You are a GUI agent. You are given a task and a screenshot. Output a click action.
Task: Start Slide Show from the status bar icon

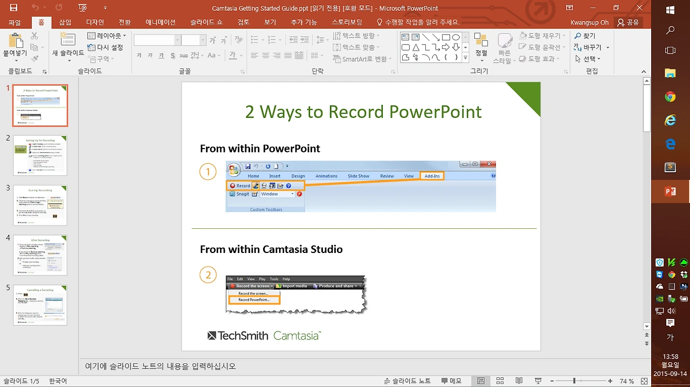click(x=537, y=381)
